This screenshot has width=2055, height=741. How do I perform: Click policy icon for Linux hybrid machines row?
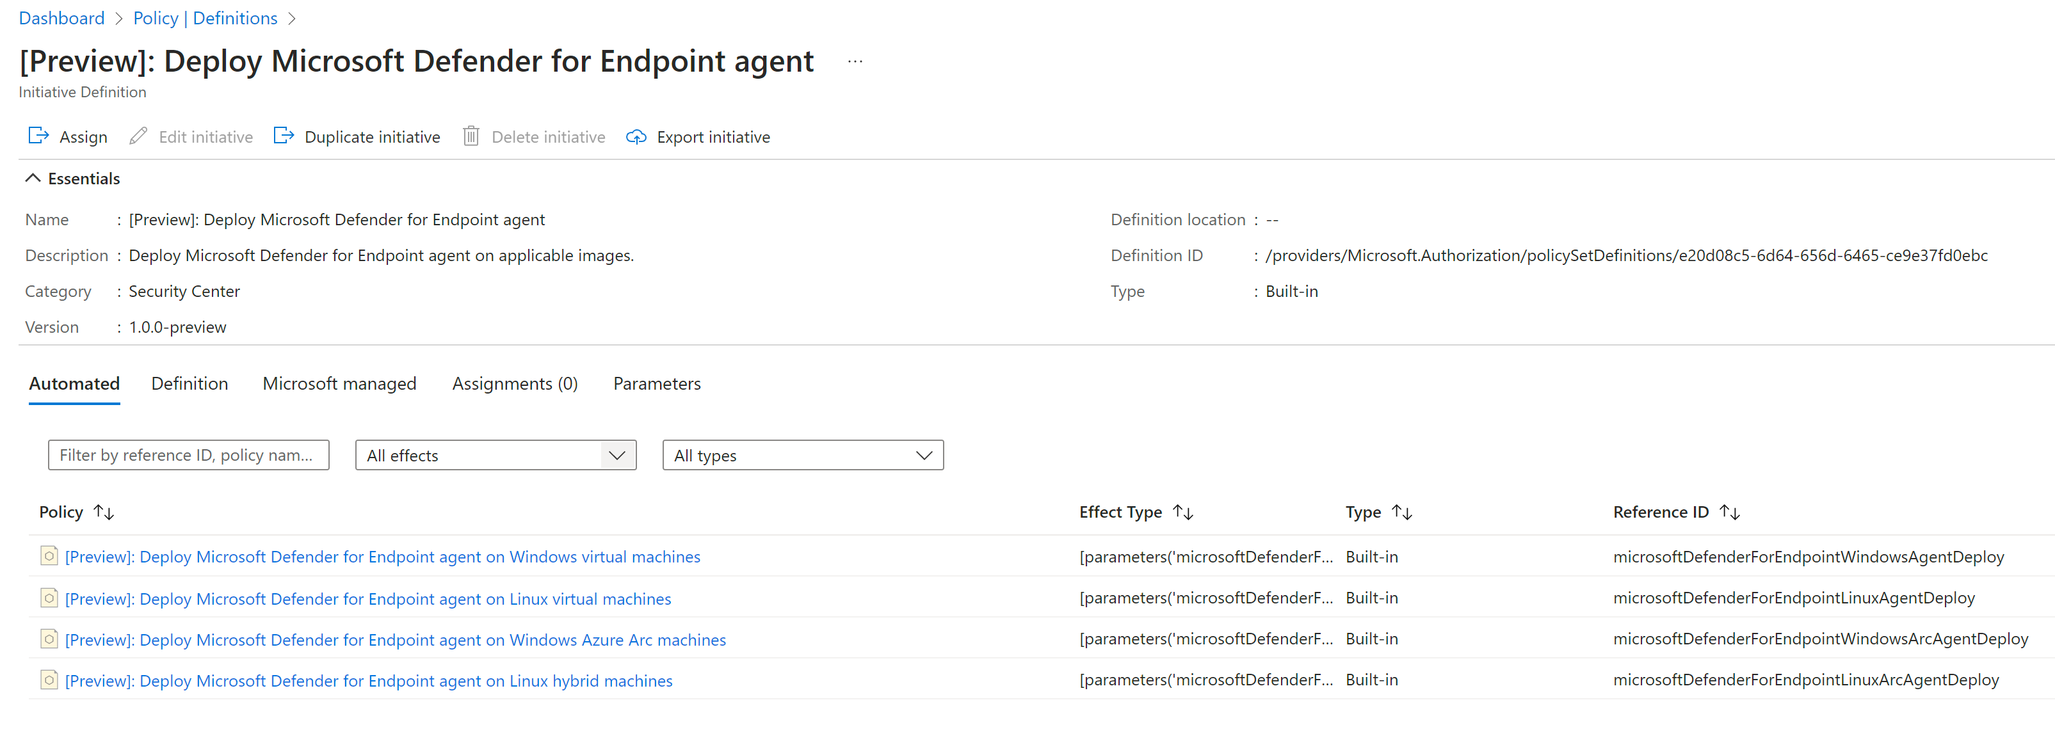pos(49,680)
